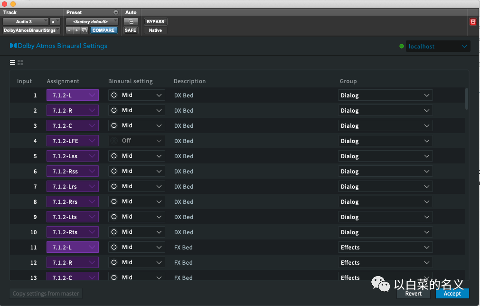Click binaural mode circle for input 1

114,95
